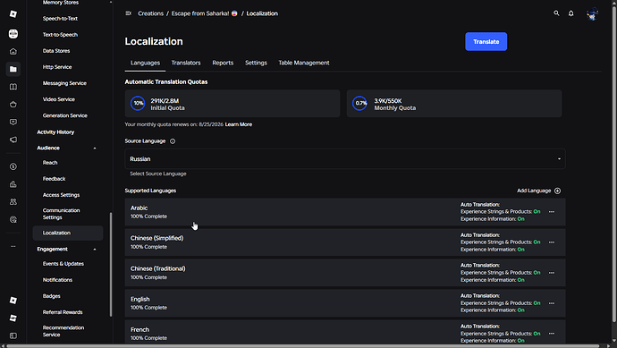Open Source Language dropdown showing Russian

point(345,159)
